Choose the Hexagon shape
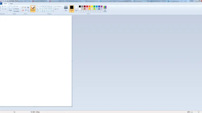The width and height of the screenshot is (202, 113). [44, 9]
